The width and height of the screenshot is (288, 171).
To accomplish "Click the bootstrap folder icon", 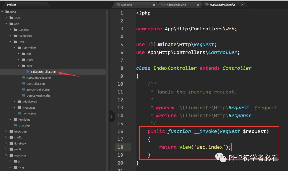I will (x=11, y=131).
